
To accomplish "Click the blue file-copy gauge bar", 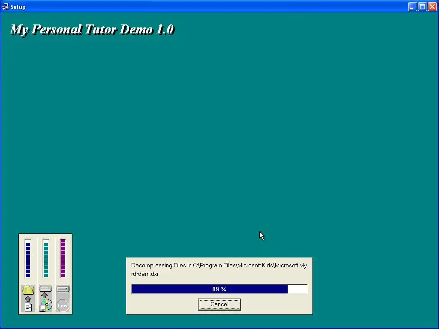I will (x=28, y=258).
